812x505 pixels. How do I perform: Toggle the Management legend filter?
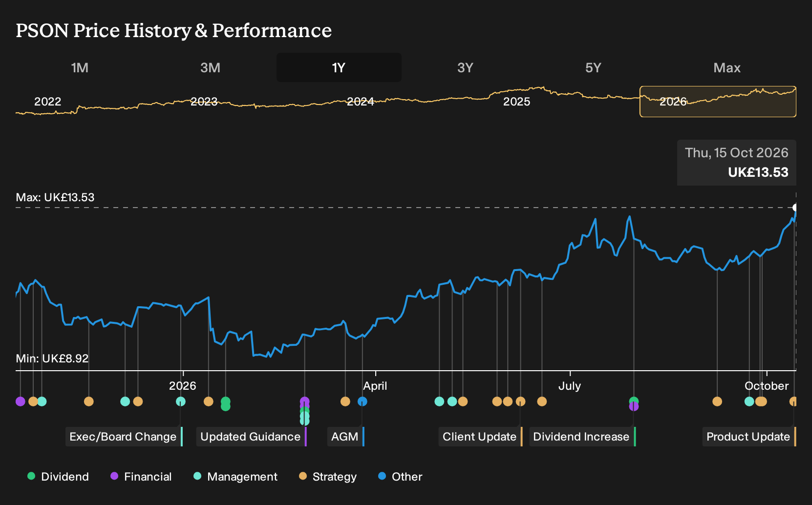pos(235,477)
